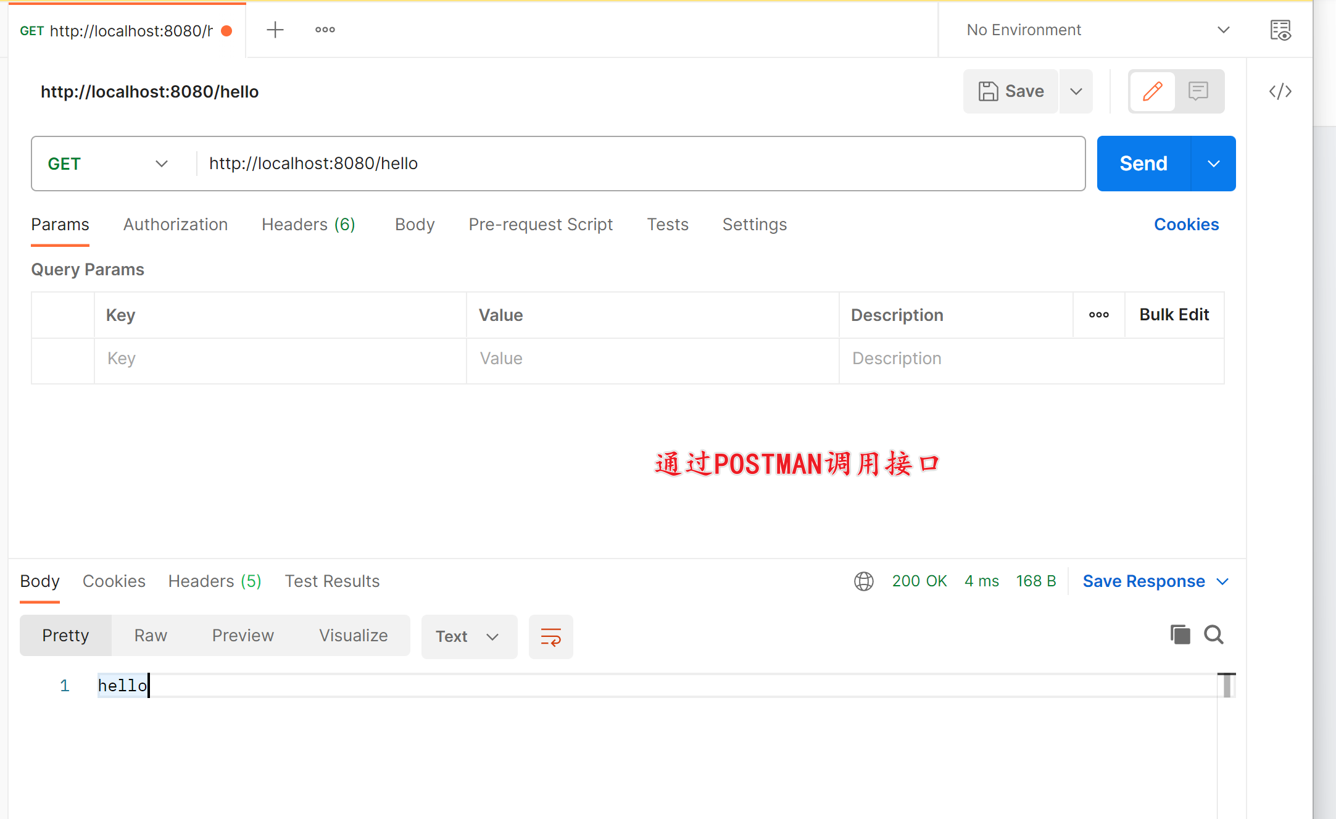Screen dimensions: 1336x819
Task: Select the Visualize view
Action: pyautogui.click(x=353, y=636)
